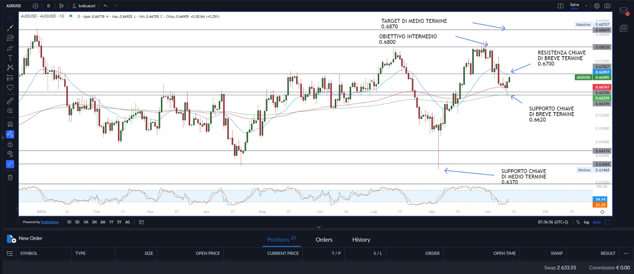Select the trend line drawing tool
Screen dimensions: 634x274
(10, 28)
